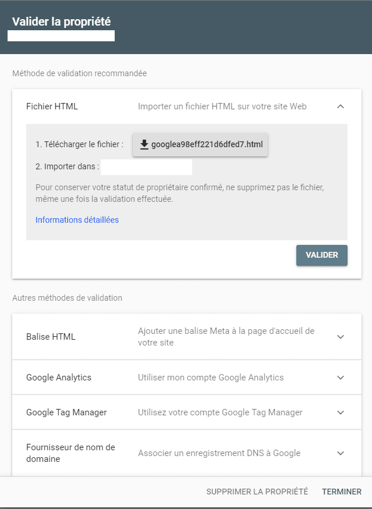Expand the Fournisseur de nom de domaine chevron
Image resolution: width=372 pixels, height=509 pixels.
pyautogui.click(x=341, y=453)
